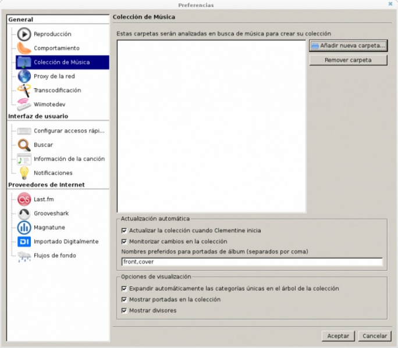Click inside the music folders list box
398x348 pixels.
(x=211, y=126)
